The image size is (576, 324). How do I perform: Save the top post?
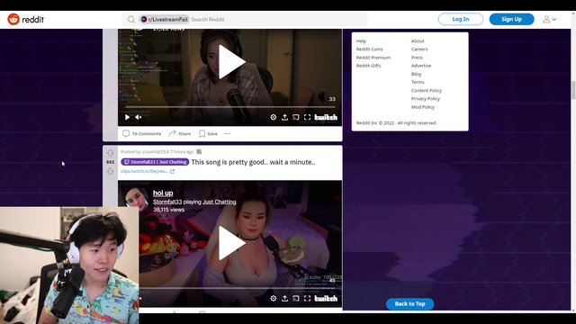click(208, 134)
